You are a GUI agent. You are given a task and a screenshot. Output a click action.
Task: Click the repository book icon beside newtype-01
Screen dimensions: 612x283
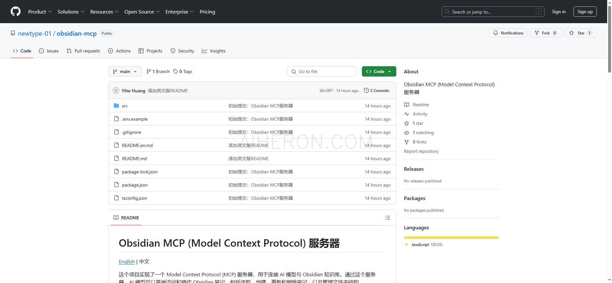coord(13,33)
